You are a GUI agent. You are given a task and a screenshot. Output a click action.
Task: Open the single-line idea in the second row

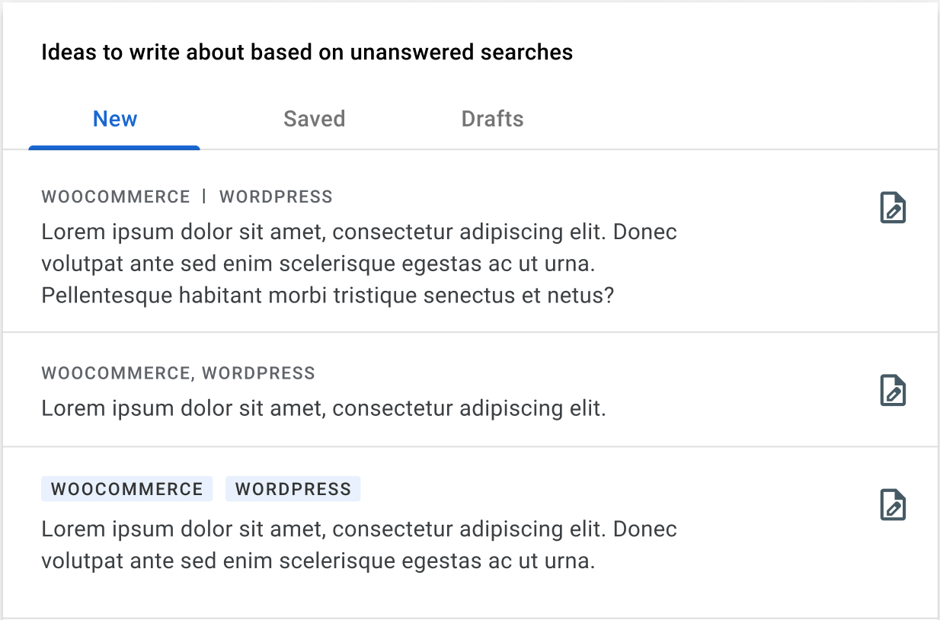[324, 409]
